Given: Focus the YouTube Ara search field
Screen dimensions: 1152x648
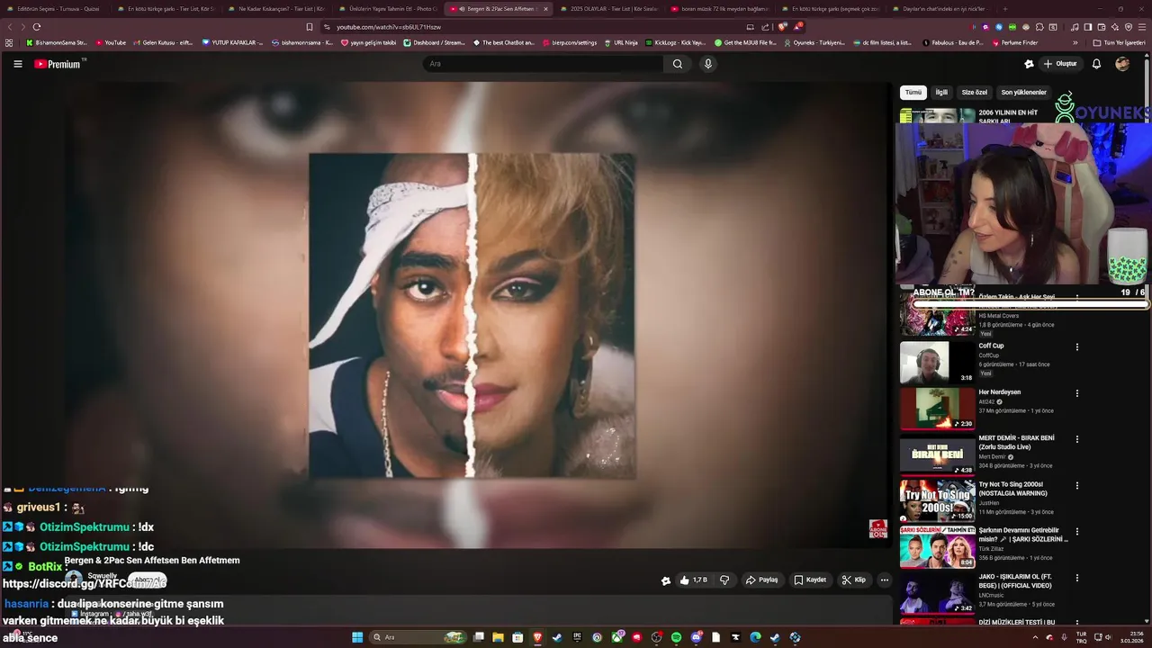Looking at the screenshot, I should click(544, 64).
